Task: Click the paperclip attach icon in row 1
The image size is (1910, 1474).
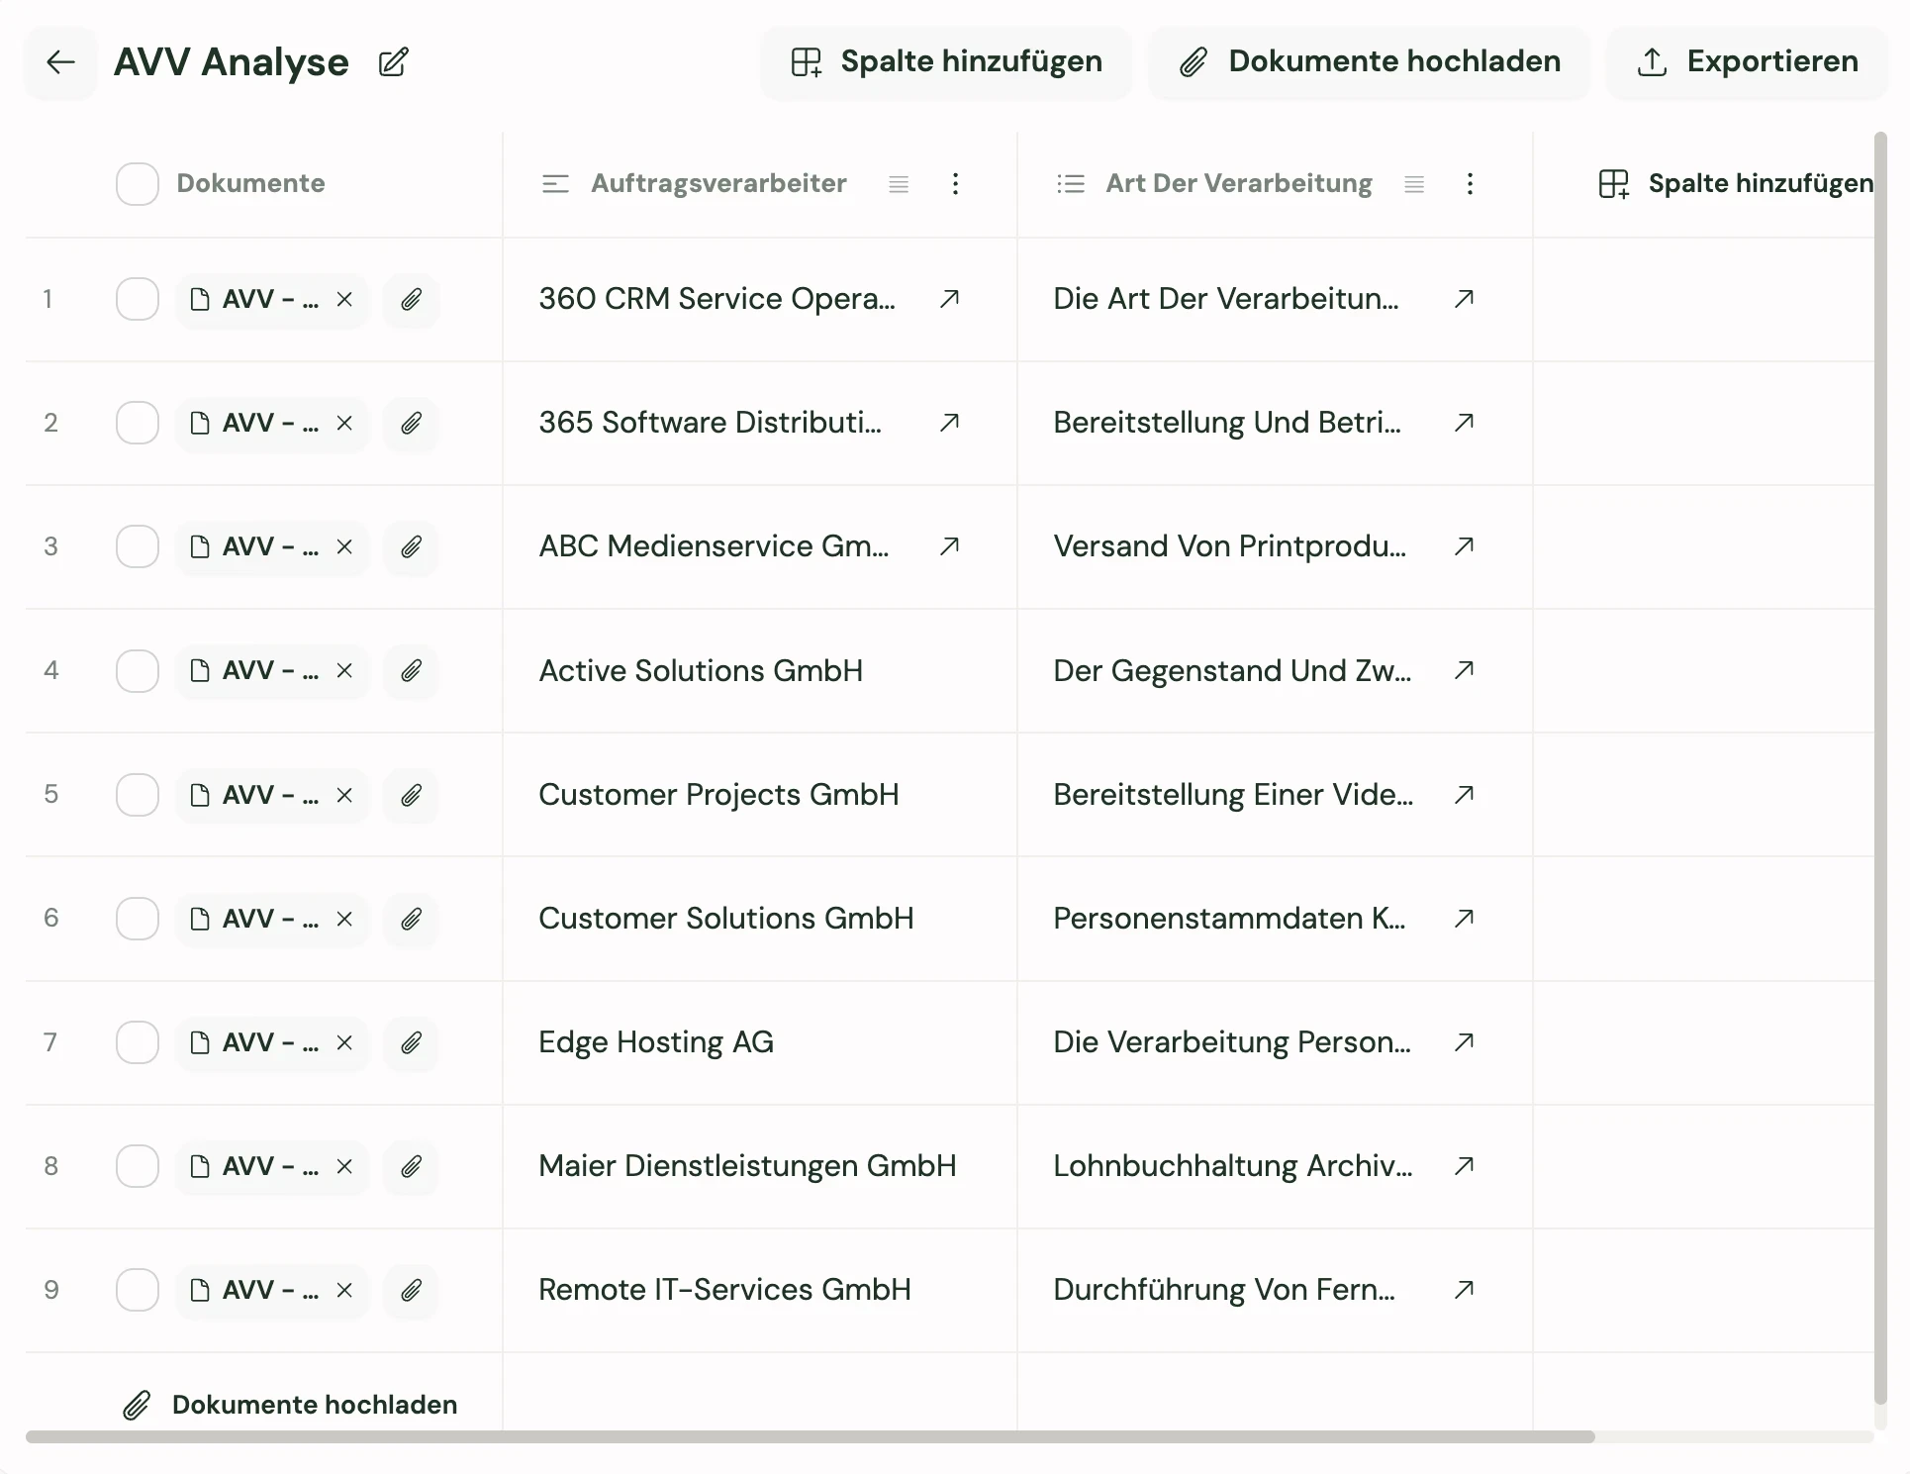Action: 411,299
